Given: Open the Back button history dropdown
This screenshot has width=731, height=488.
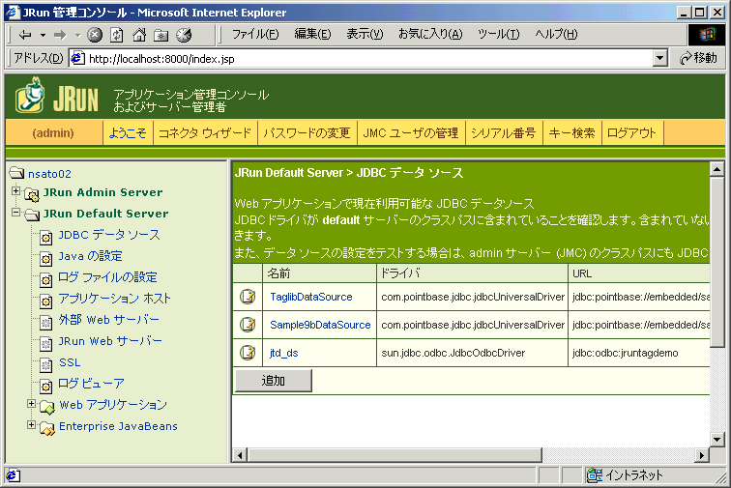Looking at the screenshot, I should (43, 35).
